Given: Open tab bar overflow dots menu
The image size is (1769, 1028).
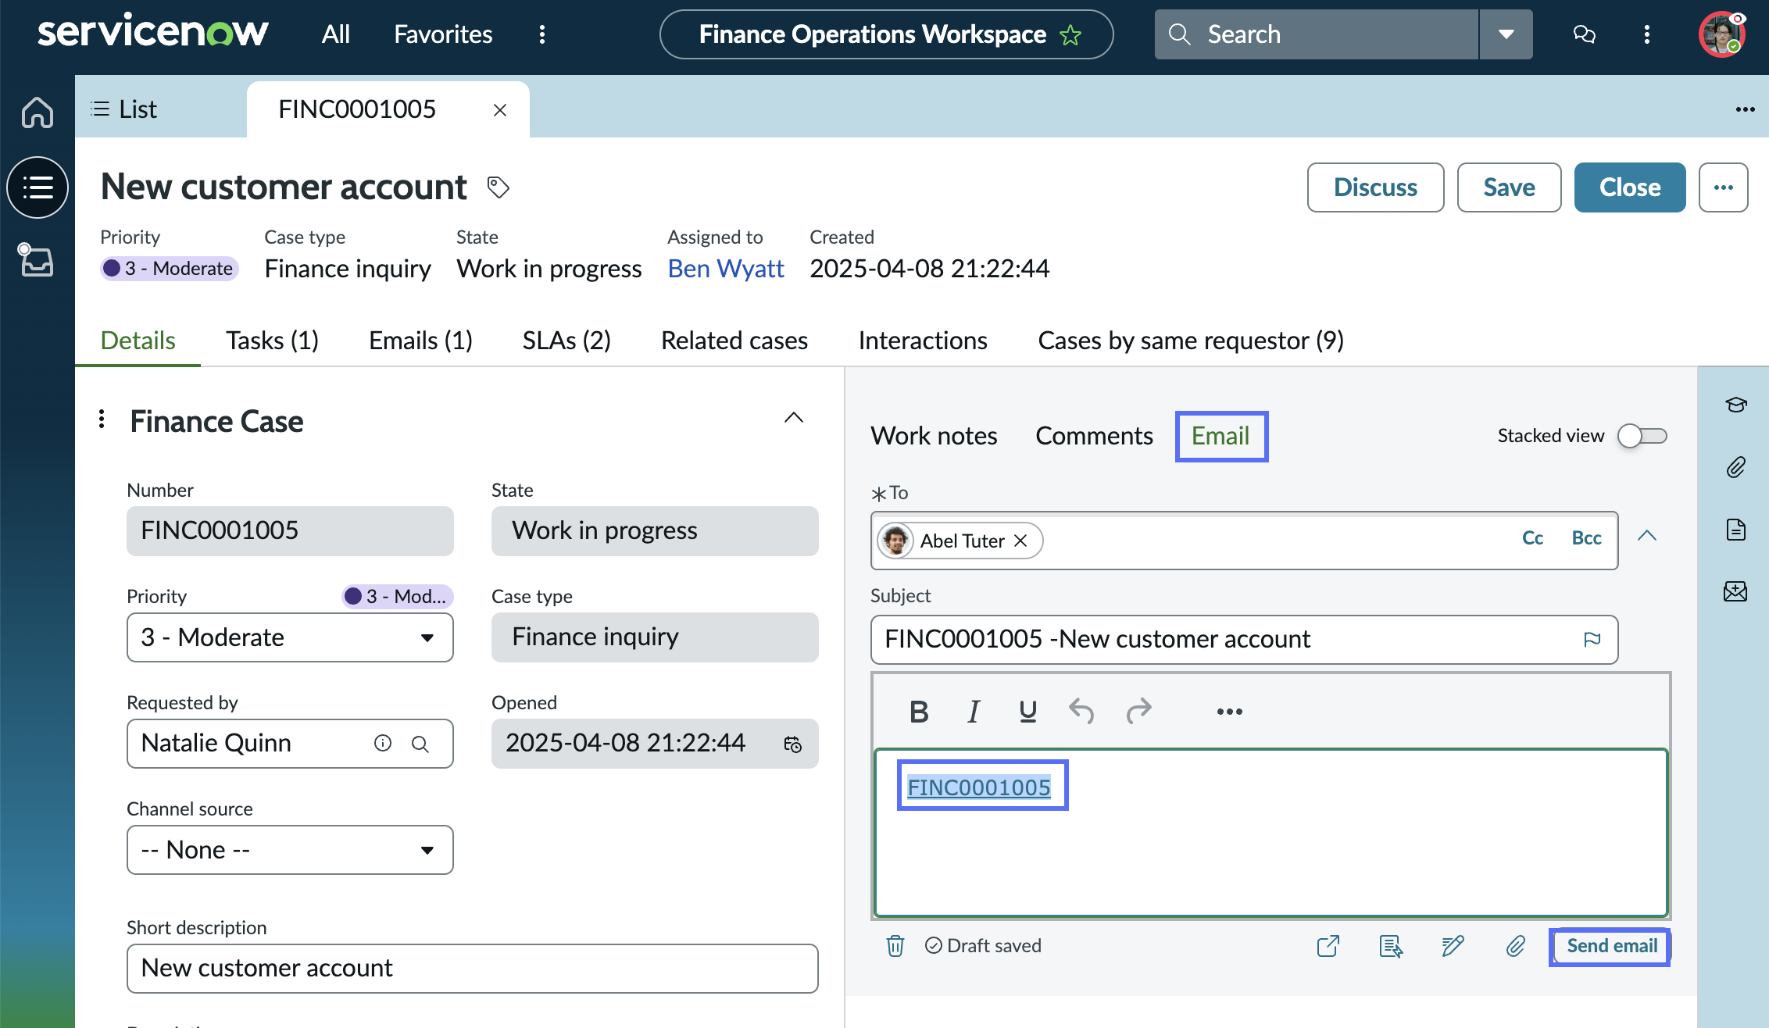Looking at the screenshot, I should tap(1746, 109).
